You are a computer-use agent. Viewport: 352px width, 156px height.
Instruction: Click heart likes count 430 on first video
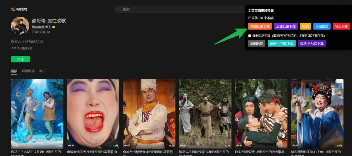point(59,146)
